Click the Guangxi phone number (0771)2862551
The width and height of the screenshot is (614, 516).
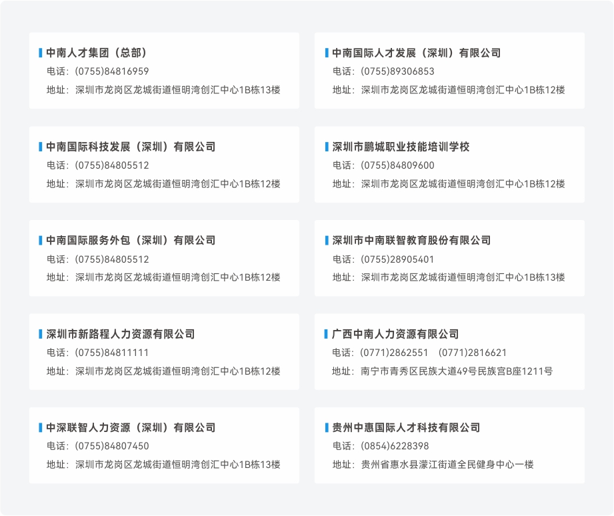(394, 353)
